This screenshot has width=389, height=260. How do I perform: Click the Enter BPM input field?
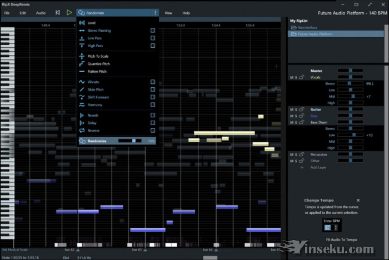[x=327, y=228]
